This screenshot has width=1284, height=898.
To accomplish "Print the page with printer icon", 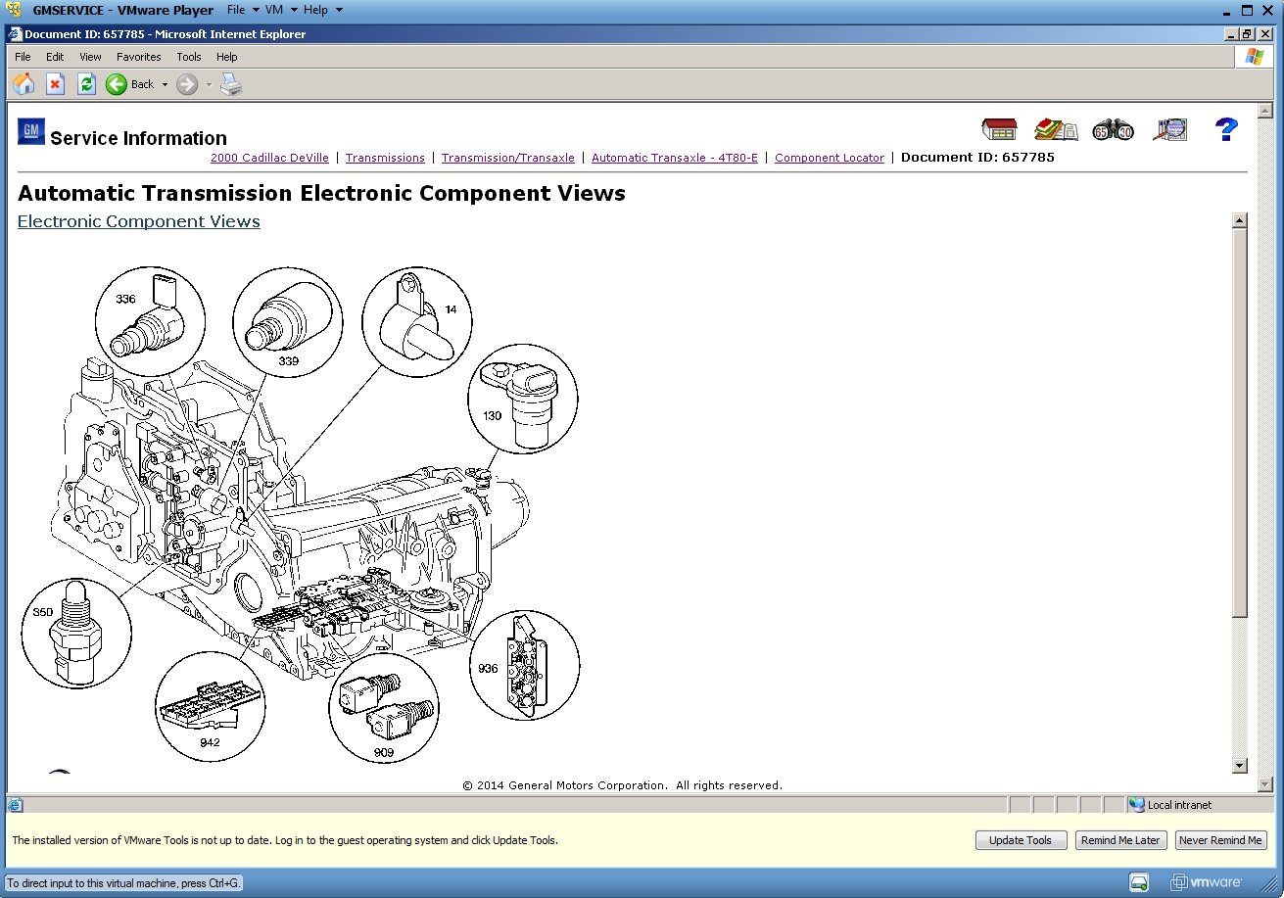I will 231,84.
